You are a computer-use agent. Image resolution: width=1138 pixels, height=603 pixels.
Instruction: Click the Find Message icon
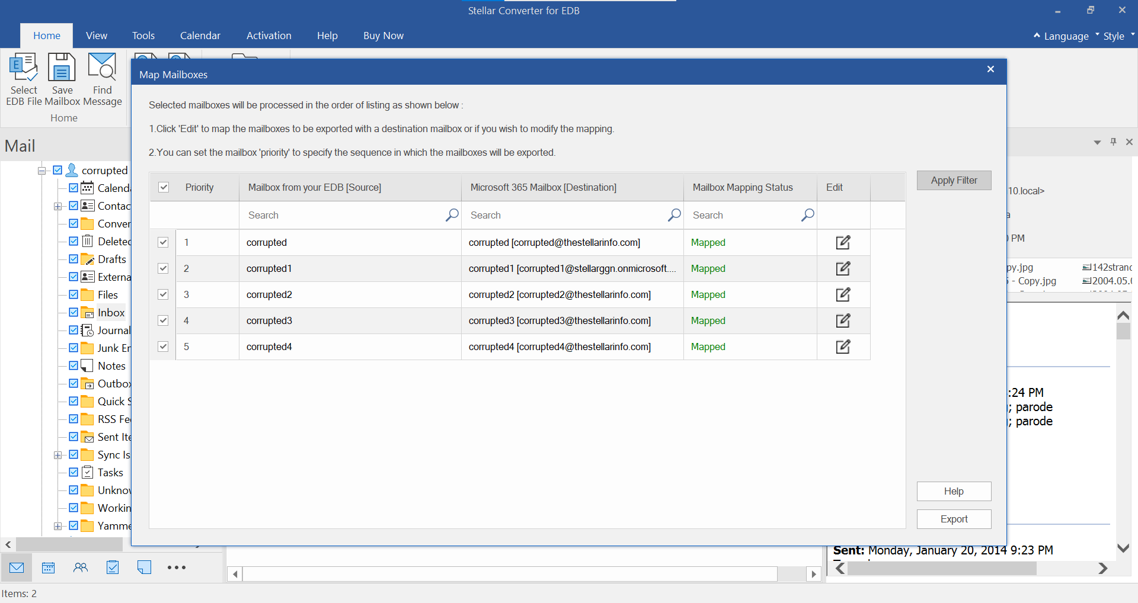102,66
